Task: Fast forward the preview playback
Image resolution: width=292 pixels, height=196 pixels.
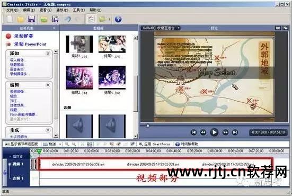Action: [x=225, y=132]
